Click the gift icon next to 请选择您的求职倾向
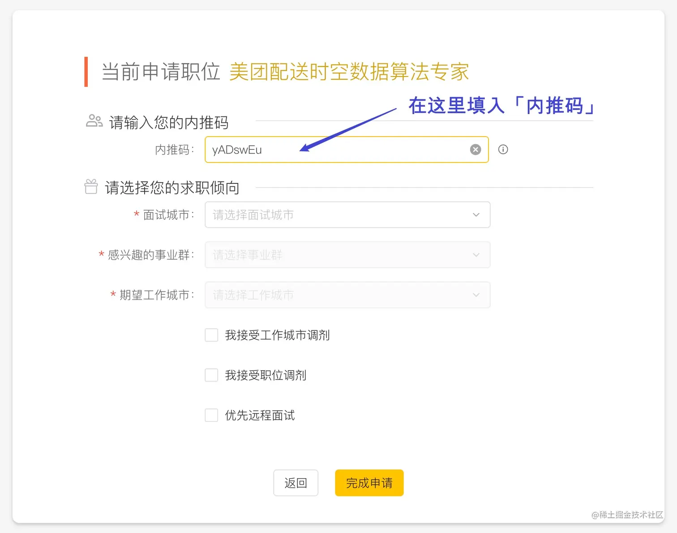 (91, 187)
